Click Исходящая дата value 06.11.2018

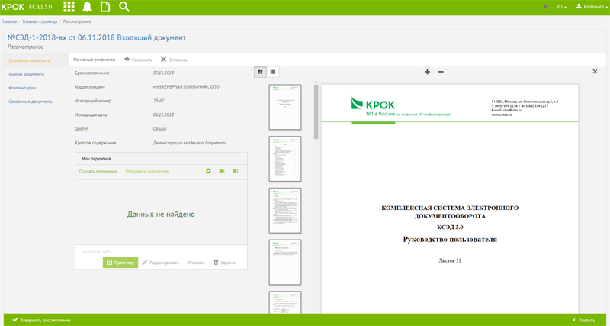point(163,115)
